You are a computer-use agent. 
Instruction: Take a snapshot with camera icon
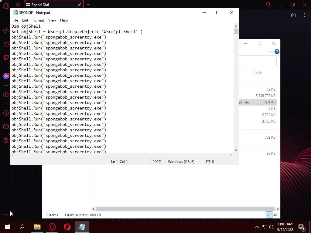[293, 15]
